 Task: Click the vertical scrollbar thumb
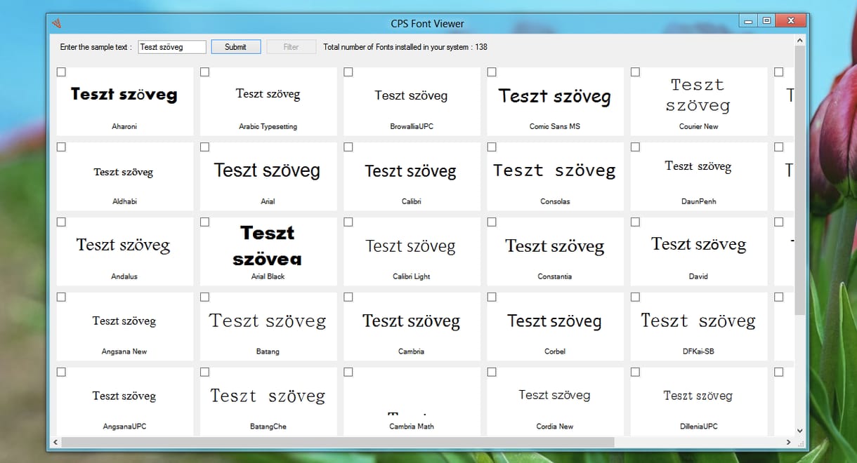799,180
